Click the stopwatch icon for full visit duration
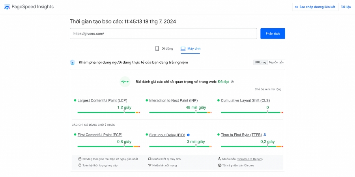 (80, 165)
